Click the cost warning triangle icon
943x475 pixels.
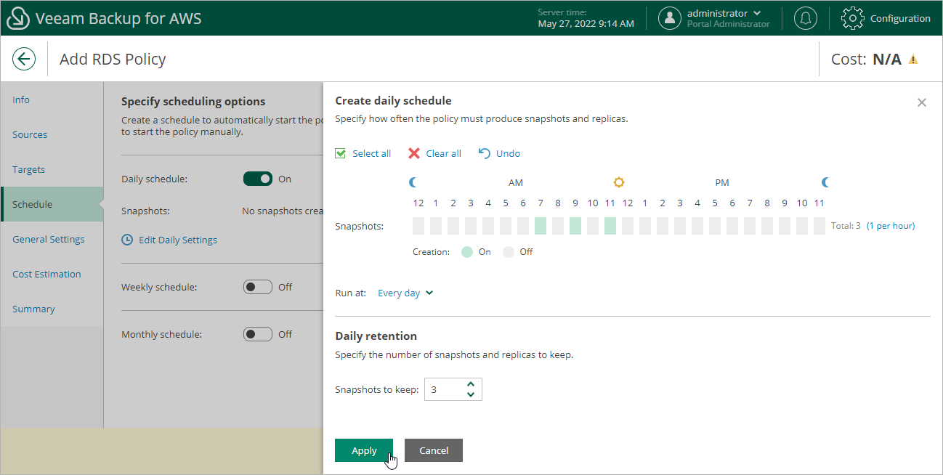(x=913, y=60)
